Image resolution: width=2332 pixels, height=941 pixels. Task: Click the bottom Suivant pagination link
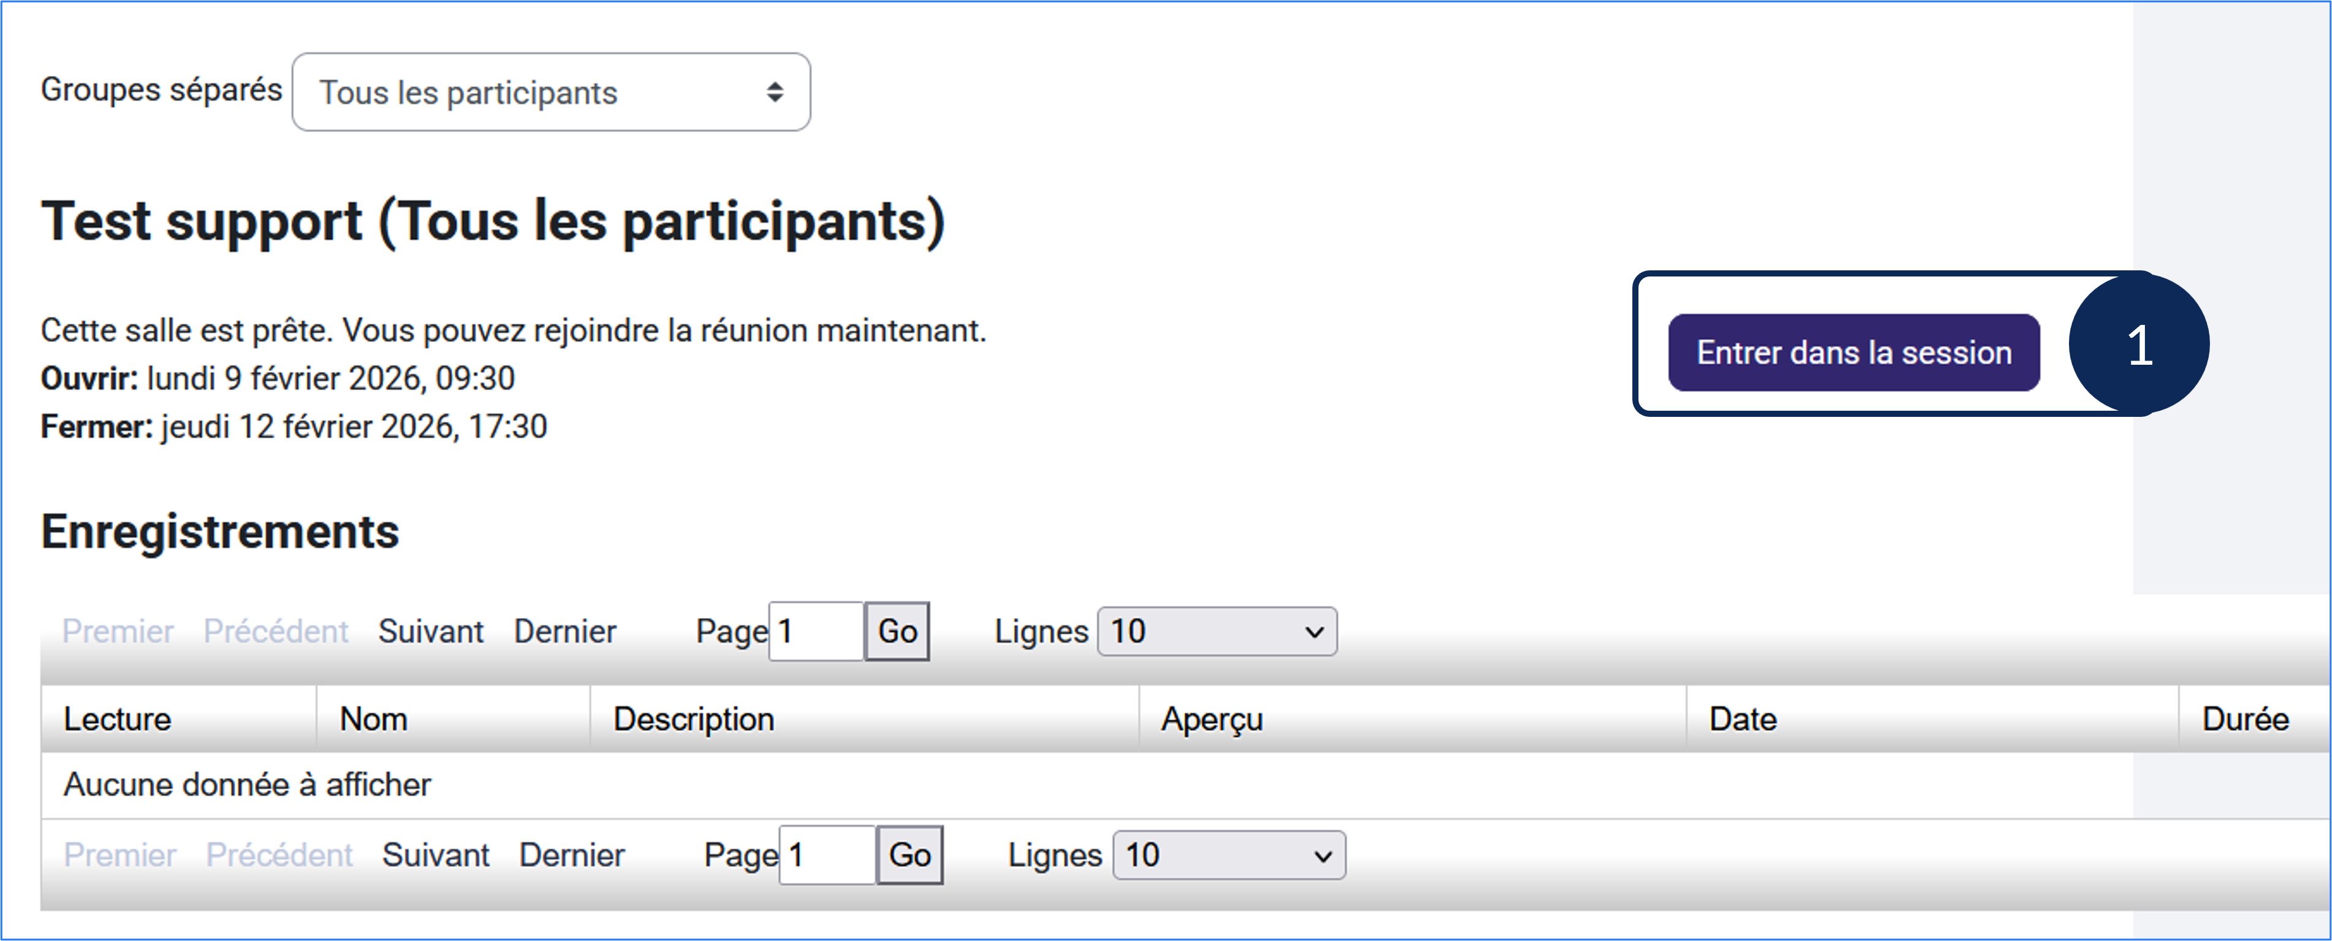(x=435, y=855)
